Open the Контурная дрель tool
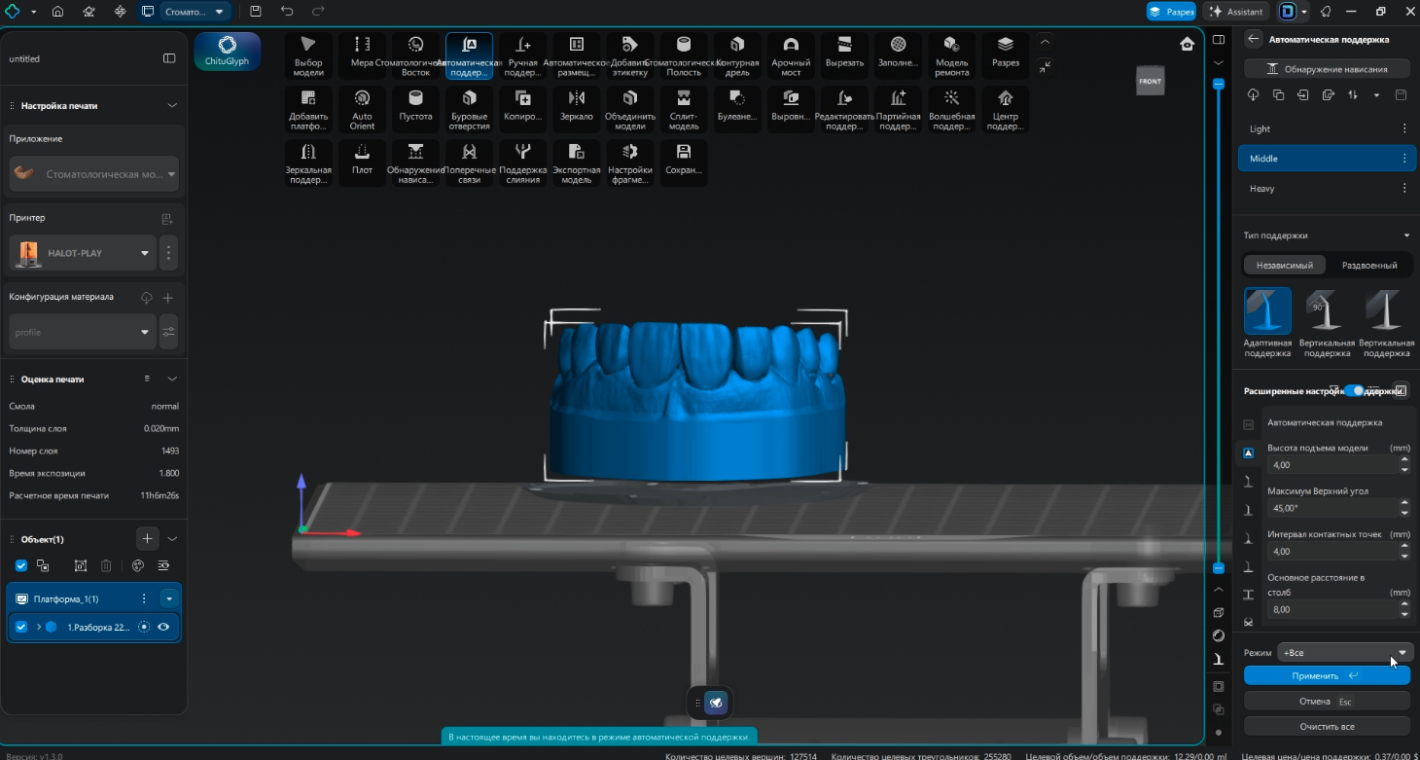The height and width of the screenshot is (760, 1420). 737,55
